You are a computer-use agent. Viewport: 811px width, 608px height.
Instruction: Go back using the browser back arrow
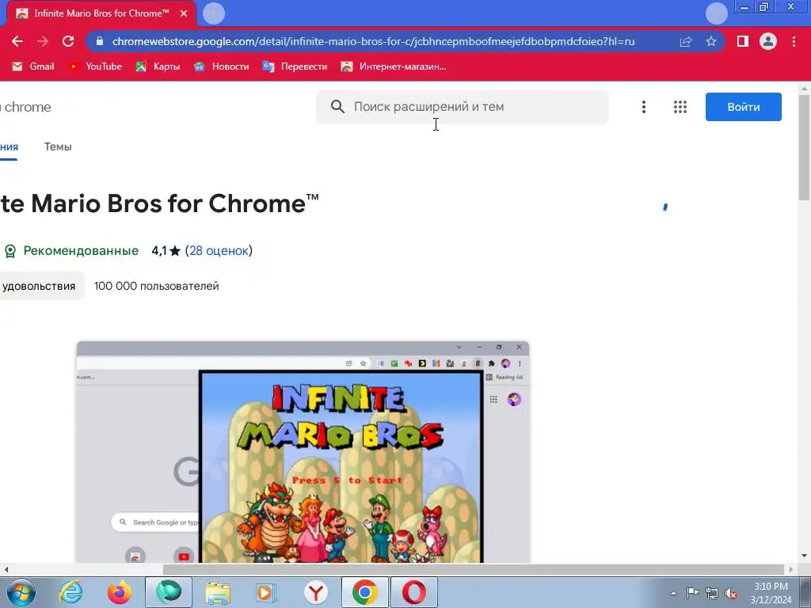pyautogui.click(x=17, y=41)
